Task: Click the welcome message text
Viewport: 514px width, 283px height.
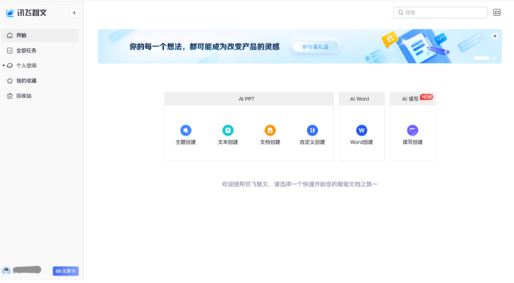Action: point(300,184)
